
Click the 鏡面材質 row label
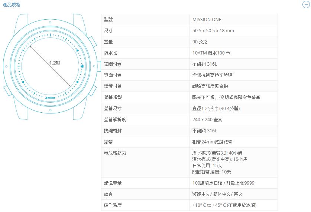(x=113, y=75)
